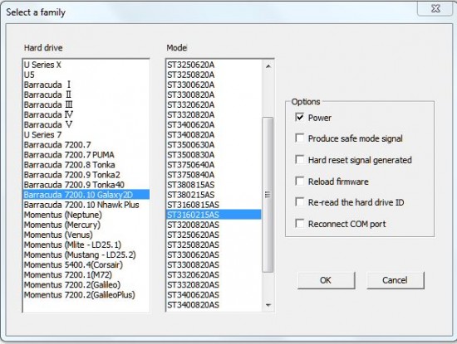457x344 pixels.
Task: Confirm selection with OK button
Action: click(327, 280)
